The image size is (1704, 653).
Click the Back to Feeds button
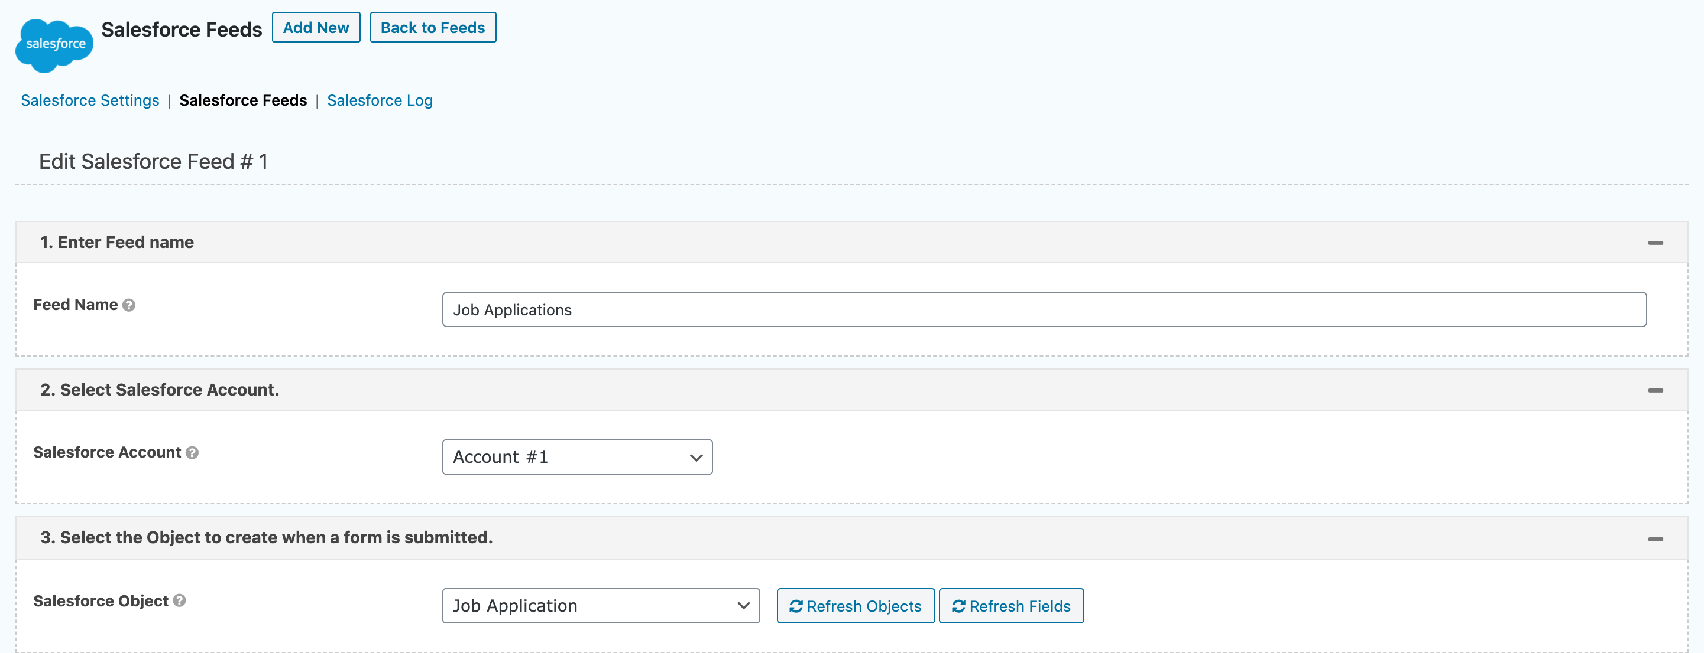click(x=433, y=28)
